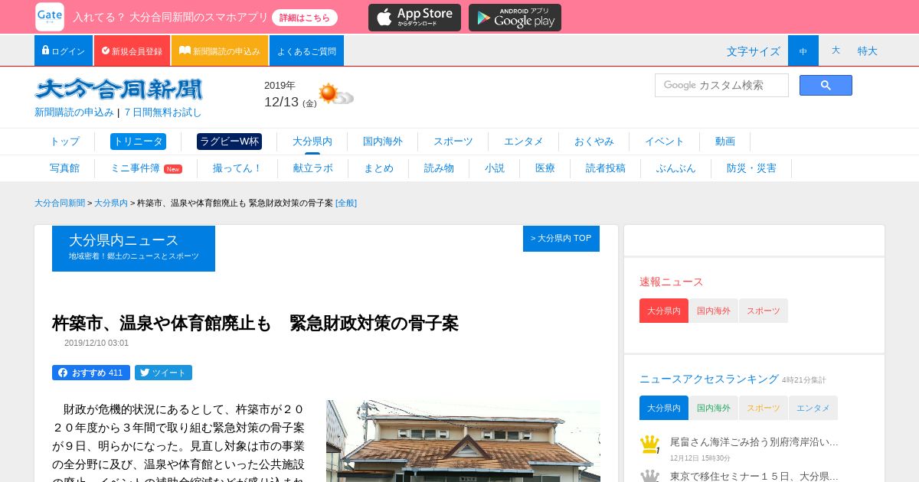This screenshot has width=919, height=482.
Task: Click 大分合同新聞 breadcrumb link
Action: click(60, 203)
